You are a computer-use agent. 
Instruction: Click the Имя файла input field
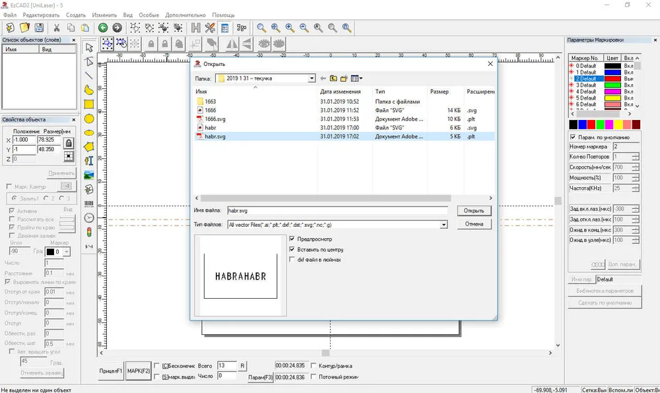(337, 210)
